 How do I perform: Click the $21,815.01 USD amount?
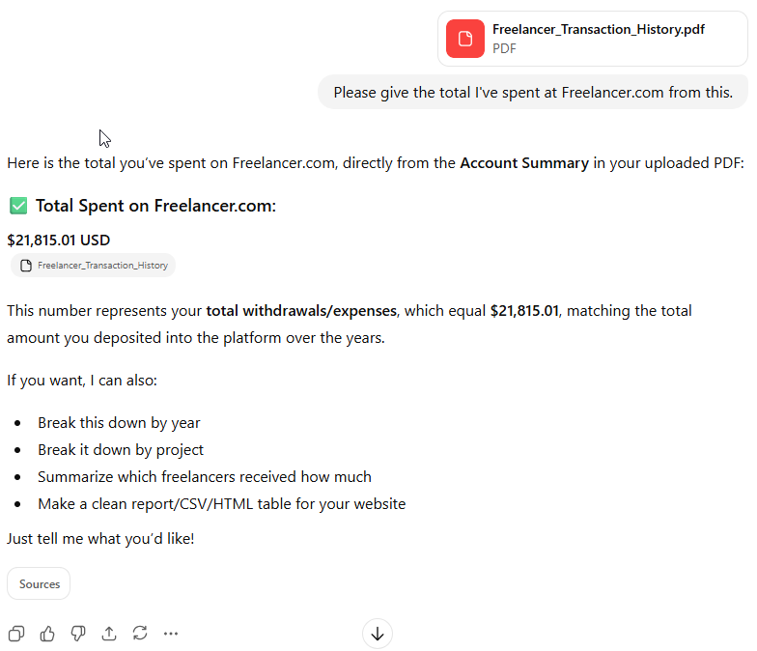[59, 240]
